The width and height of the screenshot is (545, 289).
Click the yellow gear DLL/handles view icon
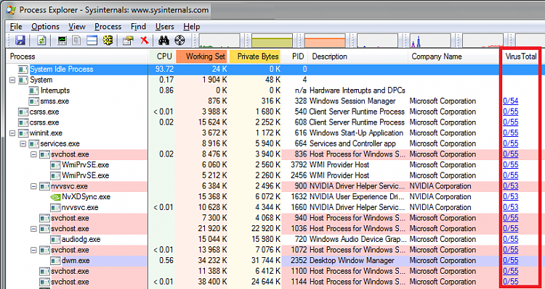point(108,41)
